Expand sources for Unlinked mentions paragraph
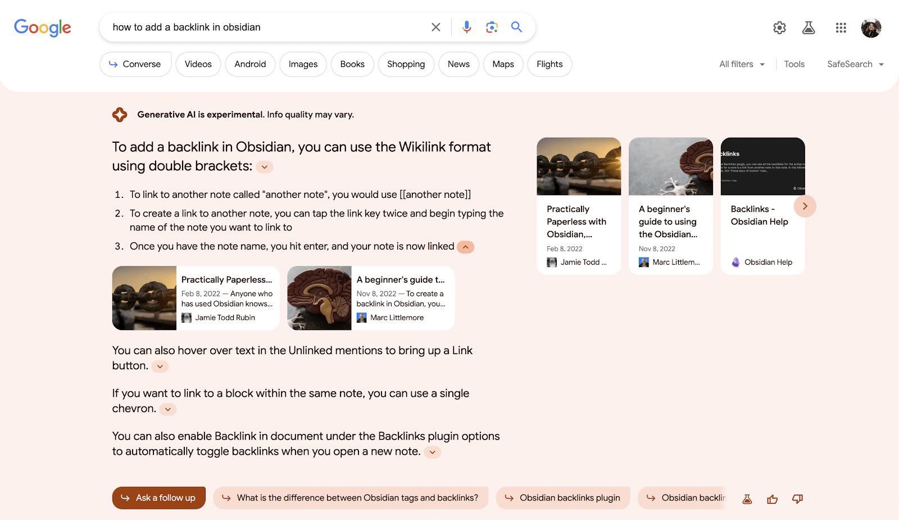 tap(160, 367)
